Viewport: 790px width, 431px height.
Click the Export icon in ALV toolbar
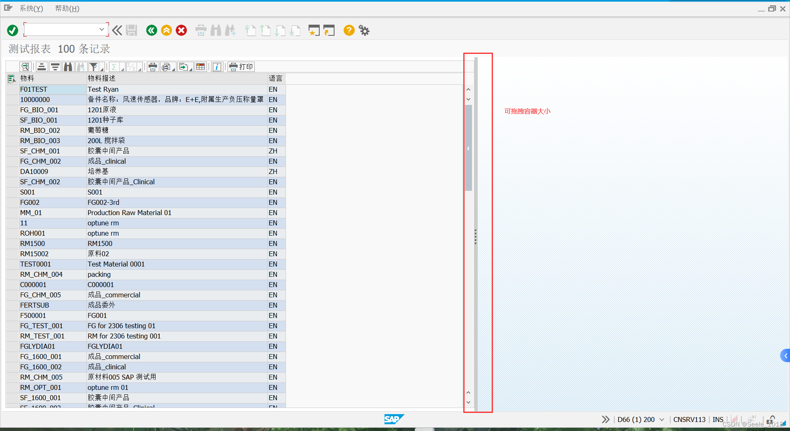pyautogui.click(x=184, y=67)
